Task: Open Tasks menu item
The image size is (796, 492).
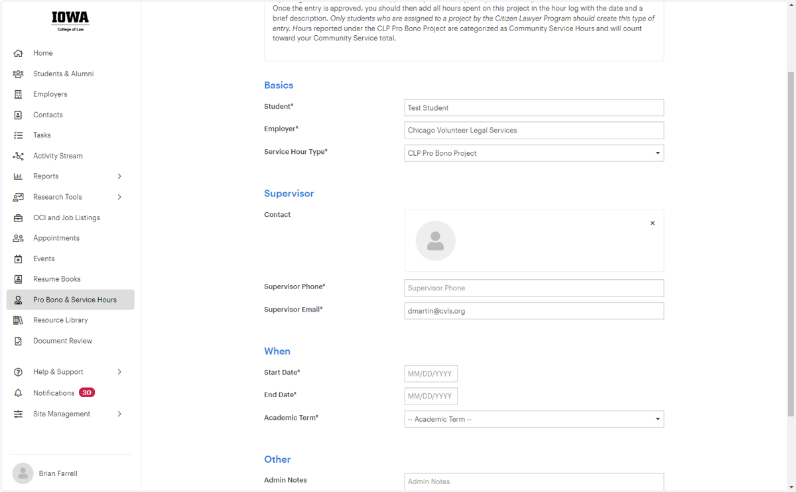Action: tap(42, 135)
